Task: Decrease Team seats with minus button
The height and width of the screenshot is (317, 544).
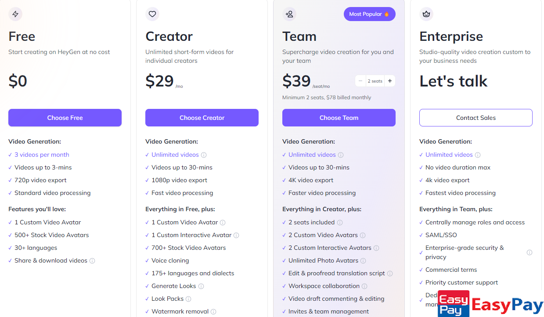Action: [x=360, y=81]
